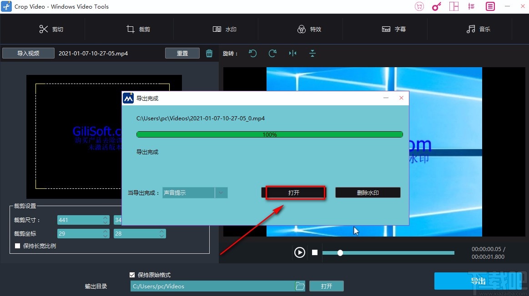Click the key registration icon in title bar
The width and height of the screenshot is (529, 296).
[436, 6]
